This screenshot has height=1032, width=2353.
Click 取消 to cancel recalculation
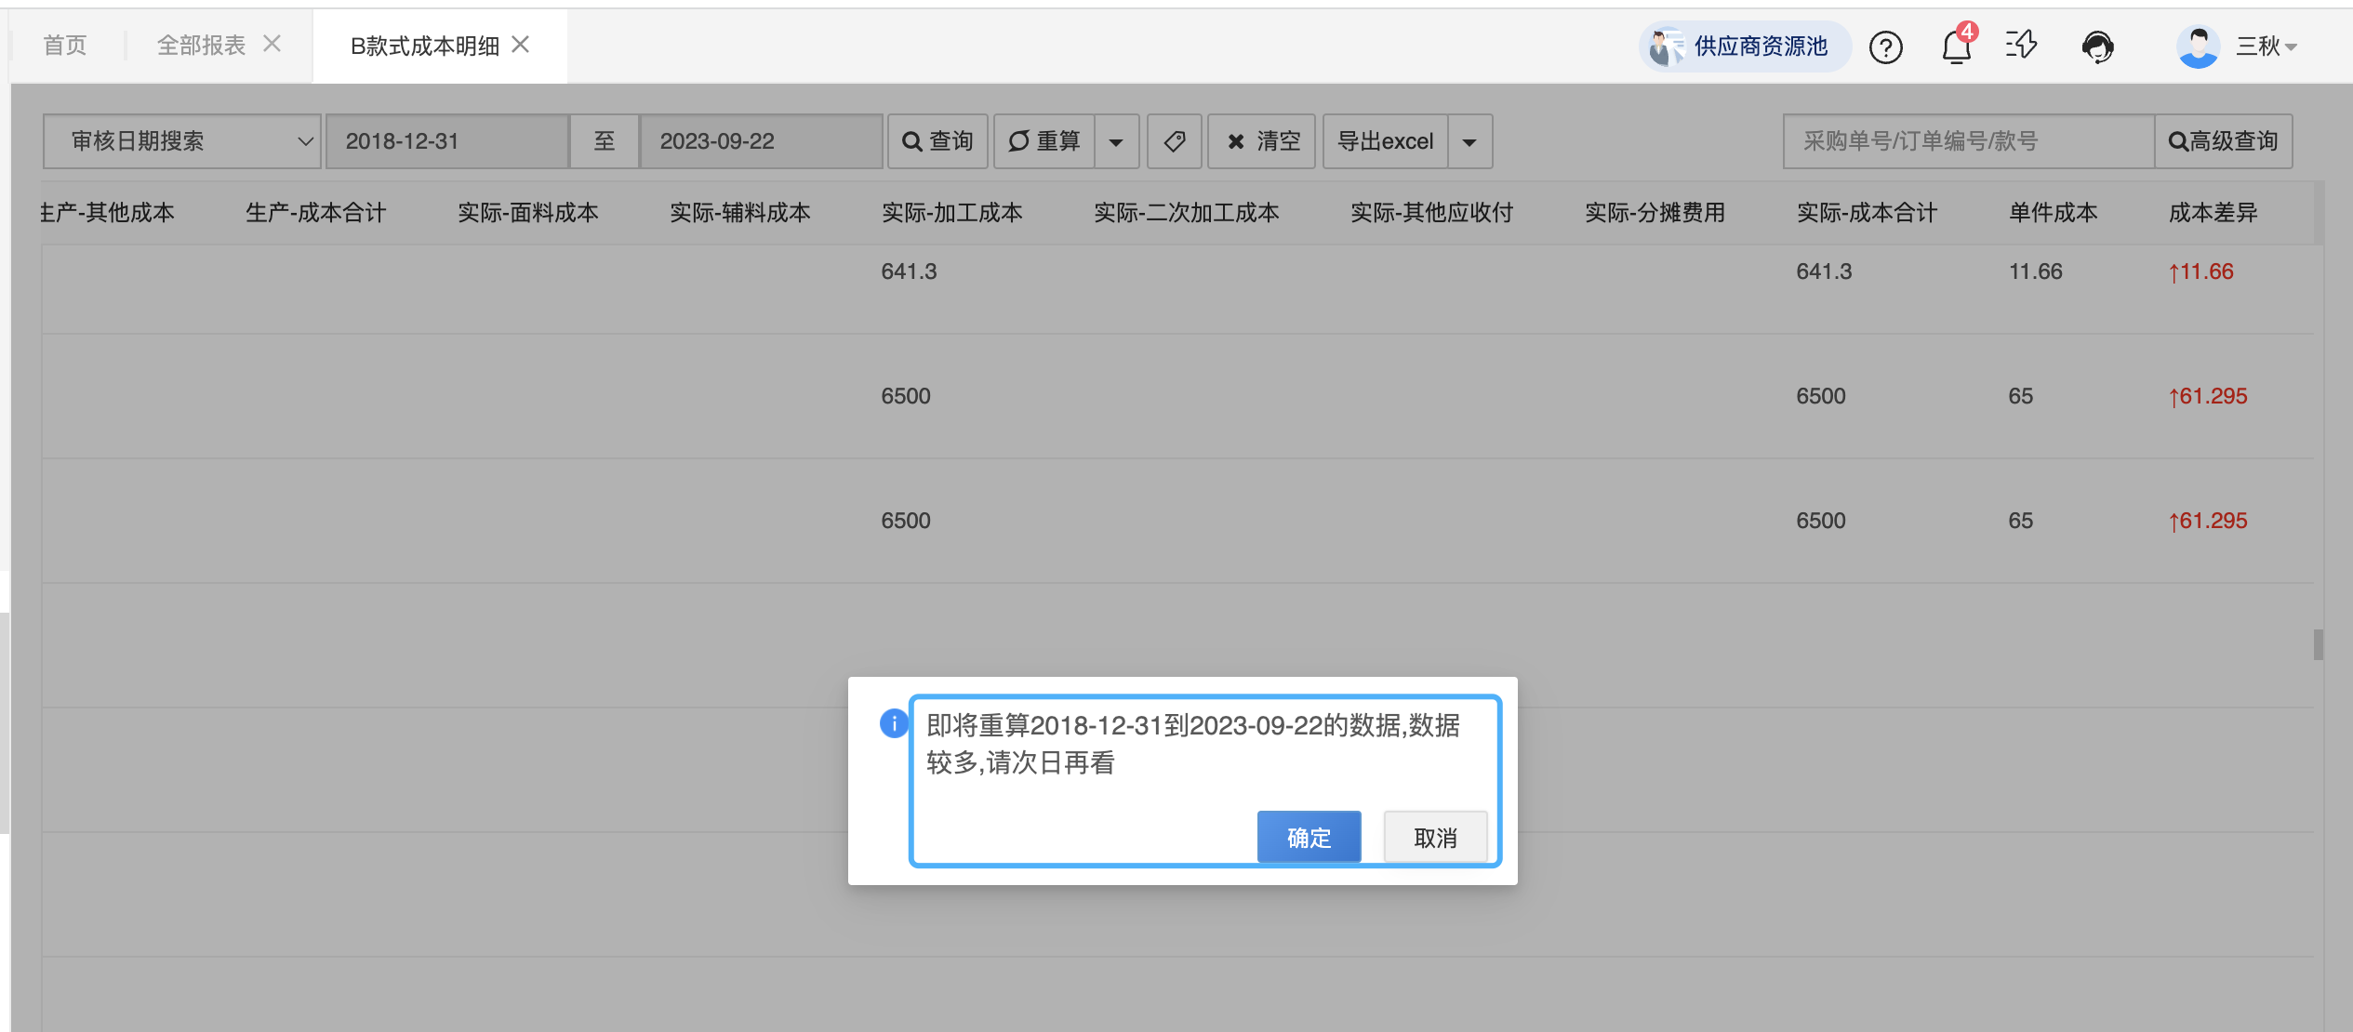(x=1434, y=838)
